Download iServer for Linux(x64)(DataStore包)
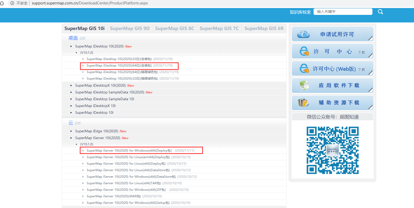The width and height of the screenshot is (414, 208). (x=128, y=170)
